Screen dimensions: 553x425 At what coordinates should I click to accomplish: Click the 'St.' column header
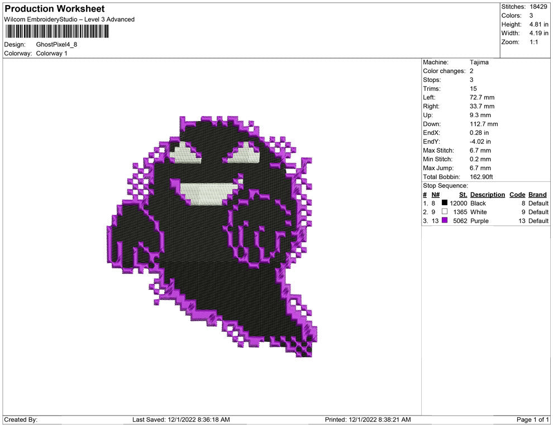tap(463, 195)
